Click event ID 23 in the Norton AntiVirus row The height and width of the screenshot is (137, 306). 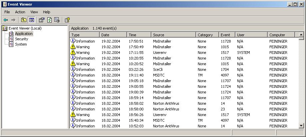[x=223, y=109]
